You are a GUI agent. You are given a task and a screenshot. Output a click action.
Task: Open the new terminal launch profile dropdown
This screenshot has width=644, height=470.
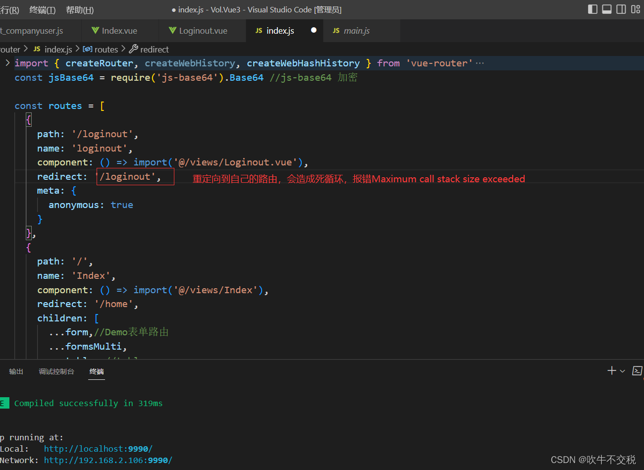point(623,371)
